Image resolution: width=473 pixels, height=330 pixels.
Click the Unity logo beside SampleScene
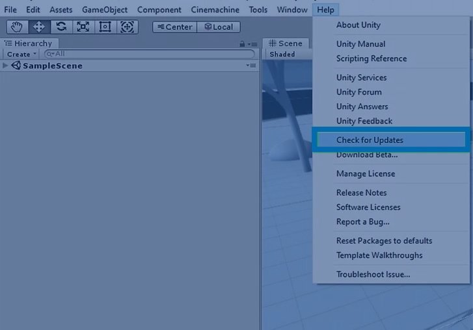point(16,66)
